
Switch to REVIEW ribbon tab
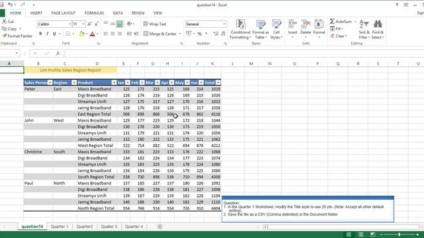click(138, 13)
